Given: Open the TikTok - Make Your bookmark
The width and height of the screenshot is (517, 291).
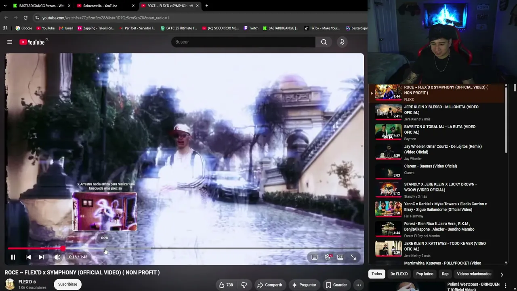Looking at the screenshot, I should coord(322,28).
